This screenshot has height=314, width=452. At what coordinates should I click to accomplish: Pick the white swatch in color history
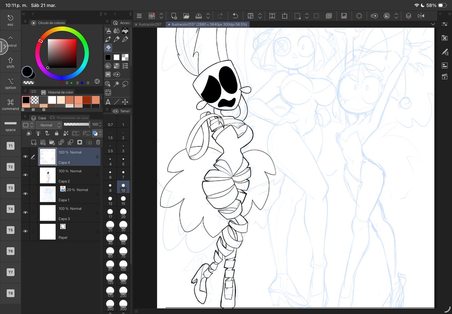click(x=52, y=100)
